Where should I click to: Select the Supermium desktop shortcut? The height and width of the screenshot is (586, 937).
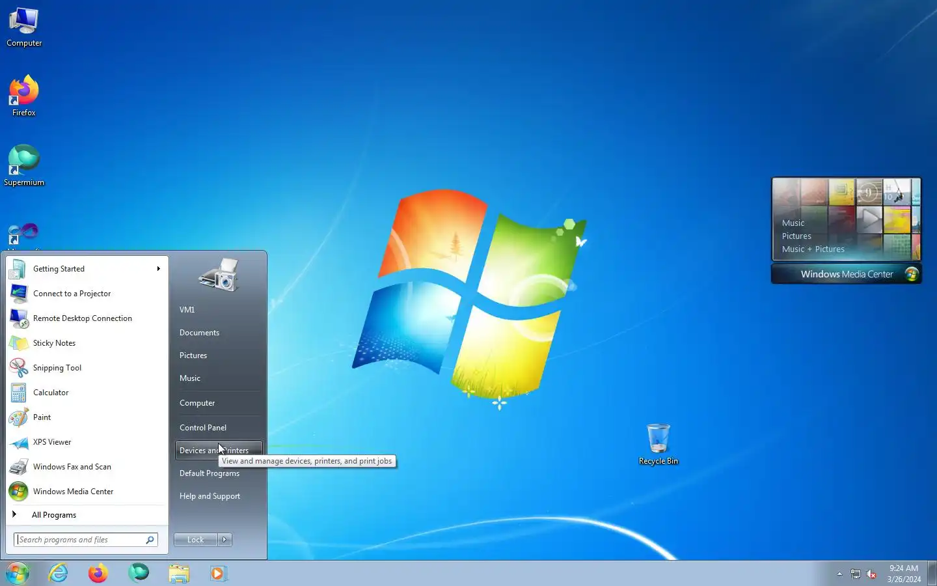pos(24,166)
